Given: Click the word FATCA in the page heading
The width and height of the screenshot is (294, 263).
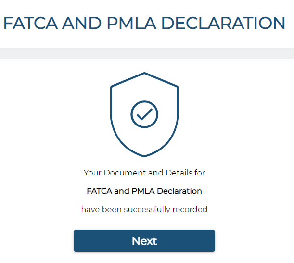Looking at the screenshot, I should pos(30,23).
